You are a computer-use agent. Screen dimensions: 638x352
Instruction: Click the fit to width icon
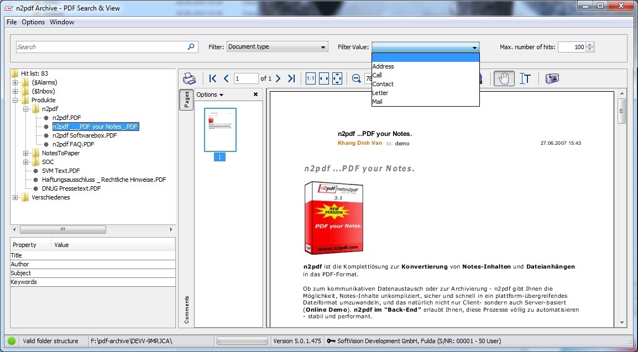[323, 78]
